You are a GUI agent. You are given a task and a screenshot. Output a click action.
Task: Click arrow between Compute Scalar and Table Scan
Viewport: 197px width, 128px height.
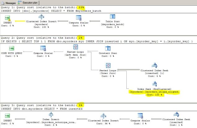pyautogui.click(x=95, y=21)
